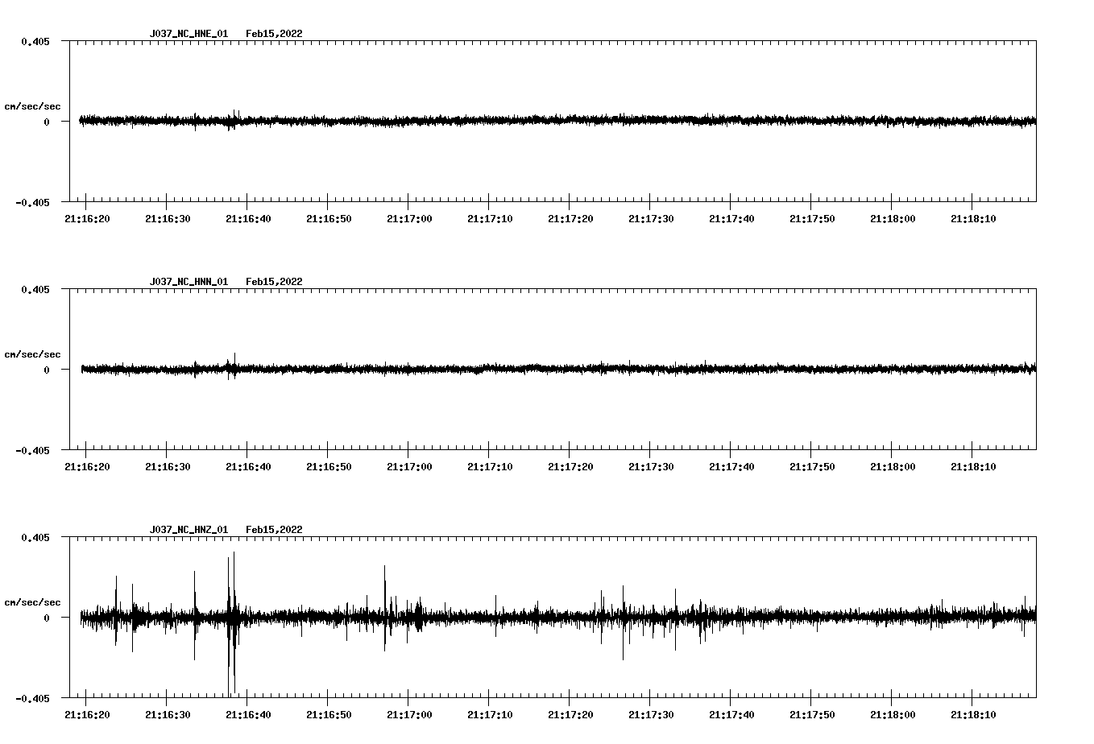
Task: Click the 21:16:40 time label under HNN plot
Action: point(248,467)
